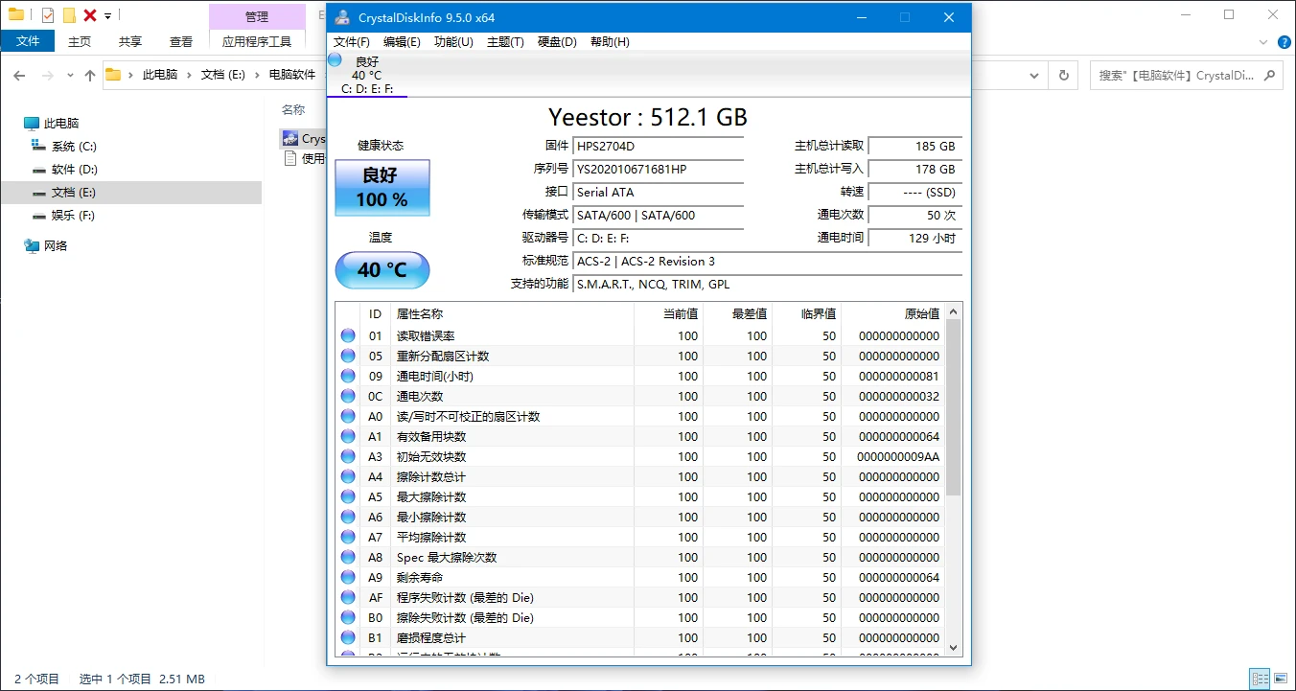Open 帮助(H) menu
The width and height of the screenshot is (1296, 691).
610,41
